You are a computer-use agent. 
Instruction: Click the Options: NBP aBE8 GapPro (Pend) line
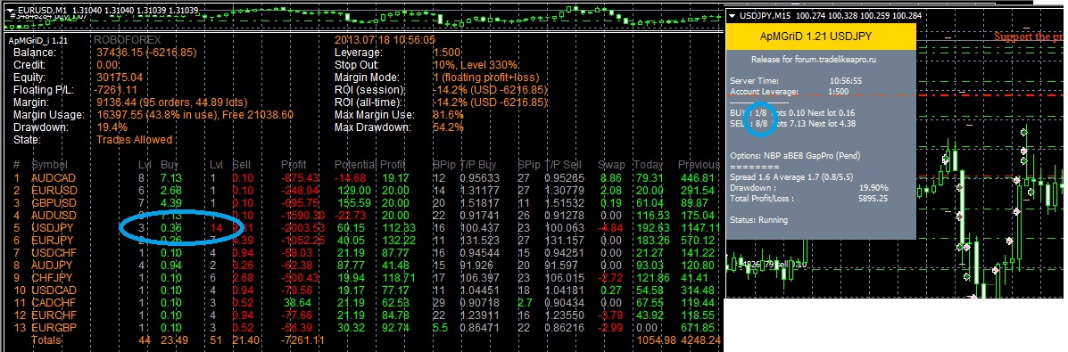tap(796, 156)
